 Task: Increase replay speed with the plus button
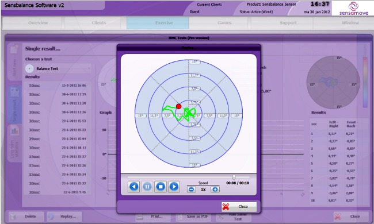[x=215, y=189]
